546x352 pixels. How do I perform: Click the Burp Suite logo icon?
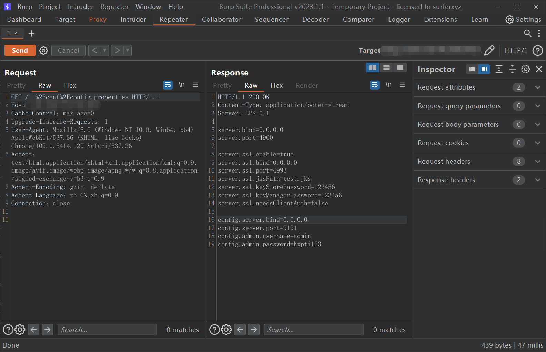tap(7, 7)
